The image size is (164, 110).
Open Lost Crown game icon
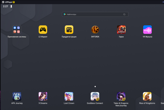pyautogui.click(x=69, y=96)
